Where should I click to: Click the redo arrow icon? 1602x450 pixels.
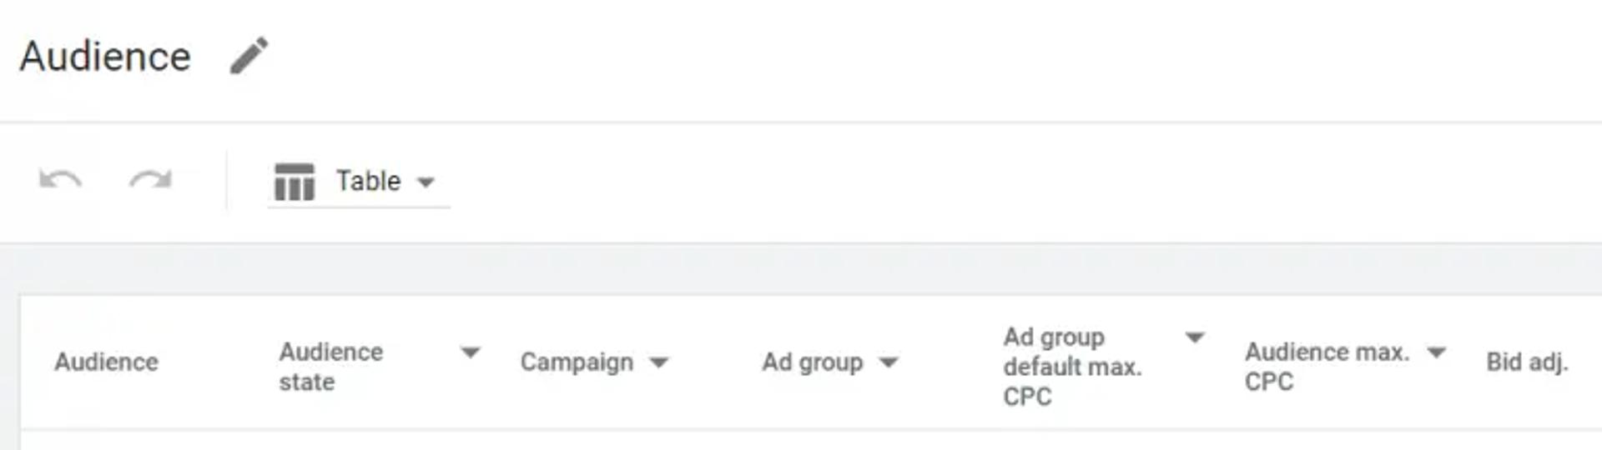[150, 180]
